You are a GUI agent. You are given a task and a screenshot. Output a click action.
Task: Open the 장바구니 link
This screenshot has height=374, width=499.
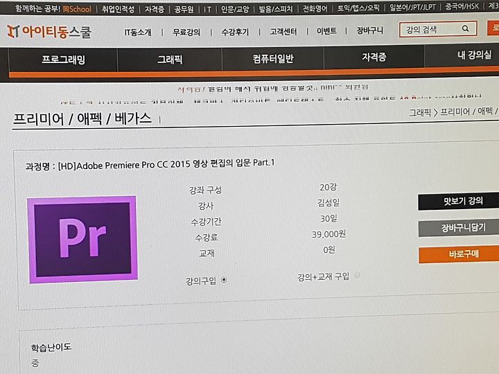tap(370, 30)
